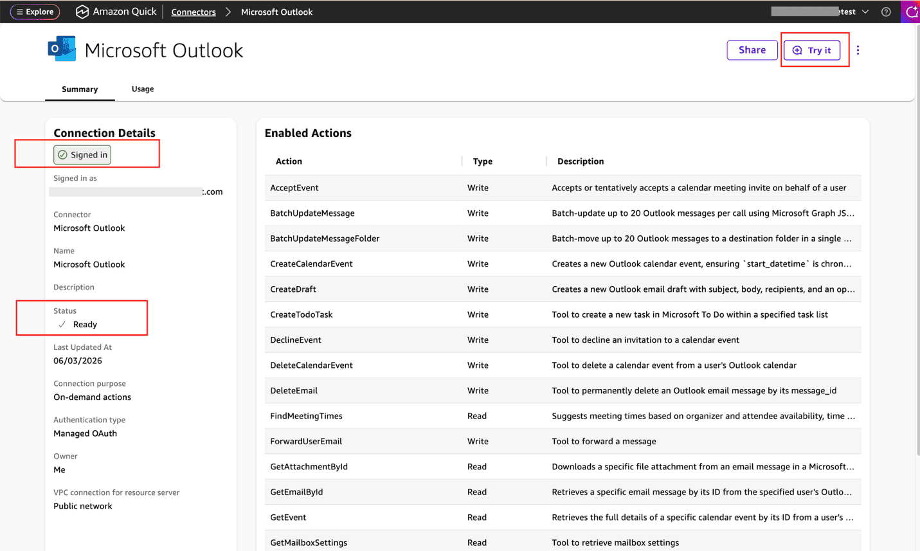The width and height of the screenshot is (920, 551).
Task: Click the AcceptEvent description text
Action: tap(699, 188)
